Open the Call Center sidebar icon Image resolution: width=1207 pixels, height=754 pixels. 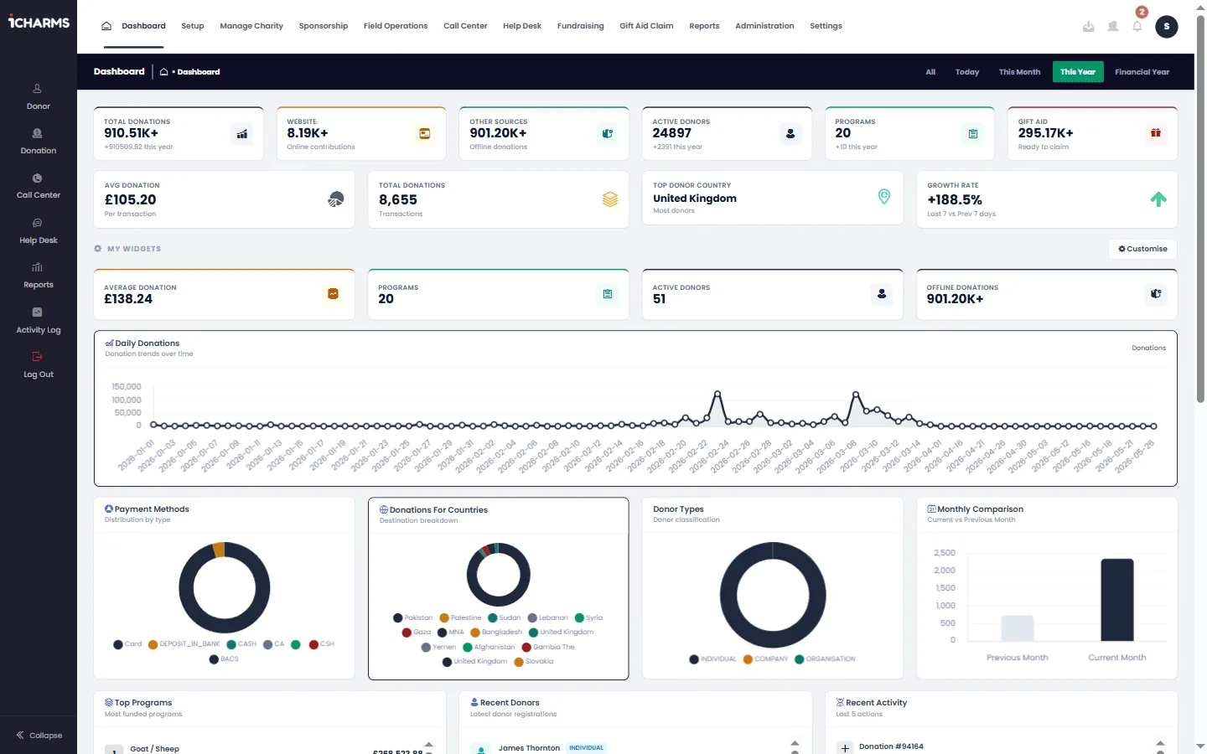pos(38,178)
